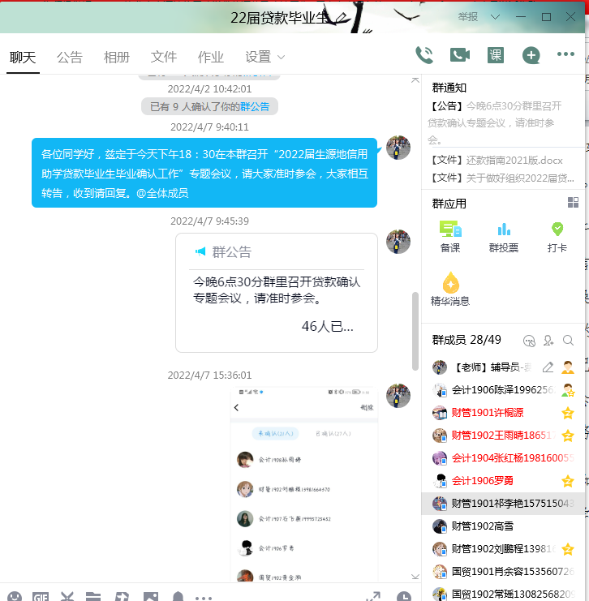This screenshot has height=601, width=589.
Task: Click the invite new member icon
Action: coord(549,341)
